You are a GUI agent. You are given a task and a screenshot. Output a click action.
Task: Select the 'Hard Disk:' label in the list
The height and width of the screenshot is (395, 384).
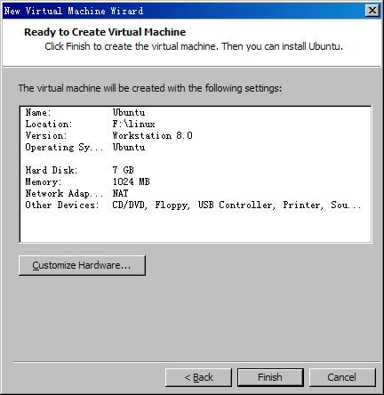point(52,170)
